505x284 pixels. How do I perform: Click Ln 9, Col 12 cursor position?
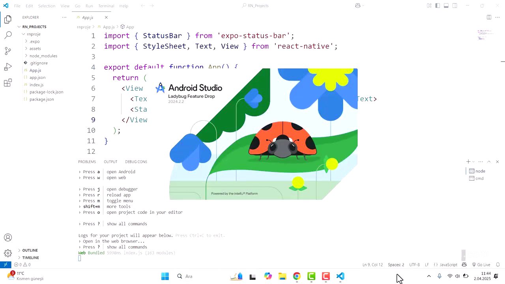tap(372, 265)
